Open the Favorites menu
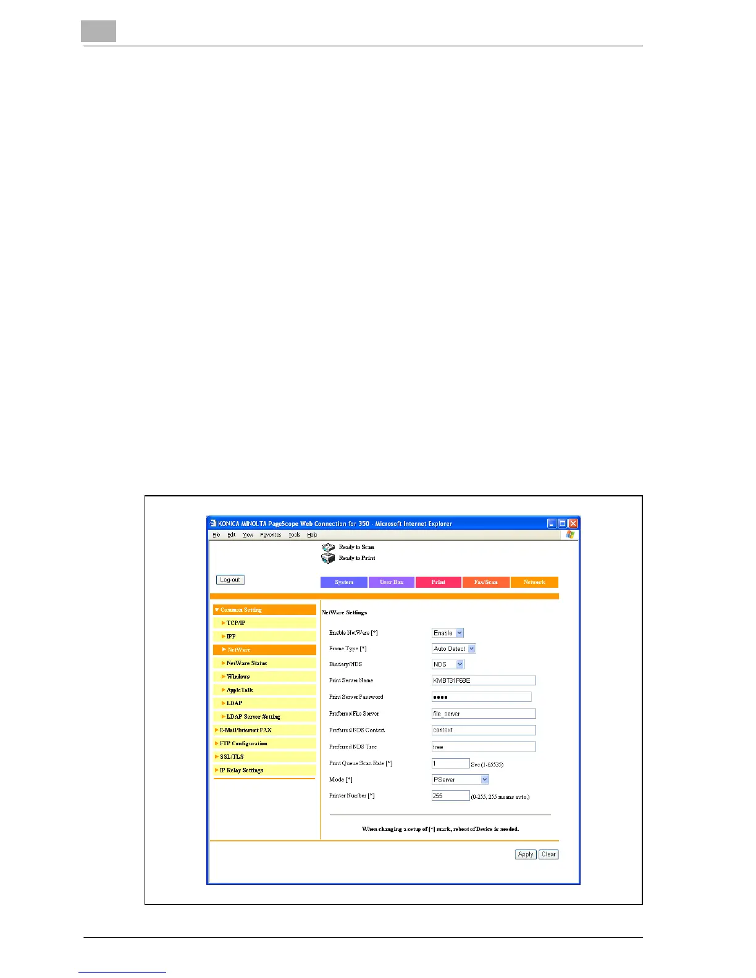Screen dimensions: 756x978 (271, 535)
